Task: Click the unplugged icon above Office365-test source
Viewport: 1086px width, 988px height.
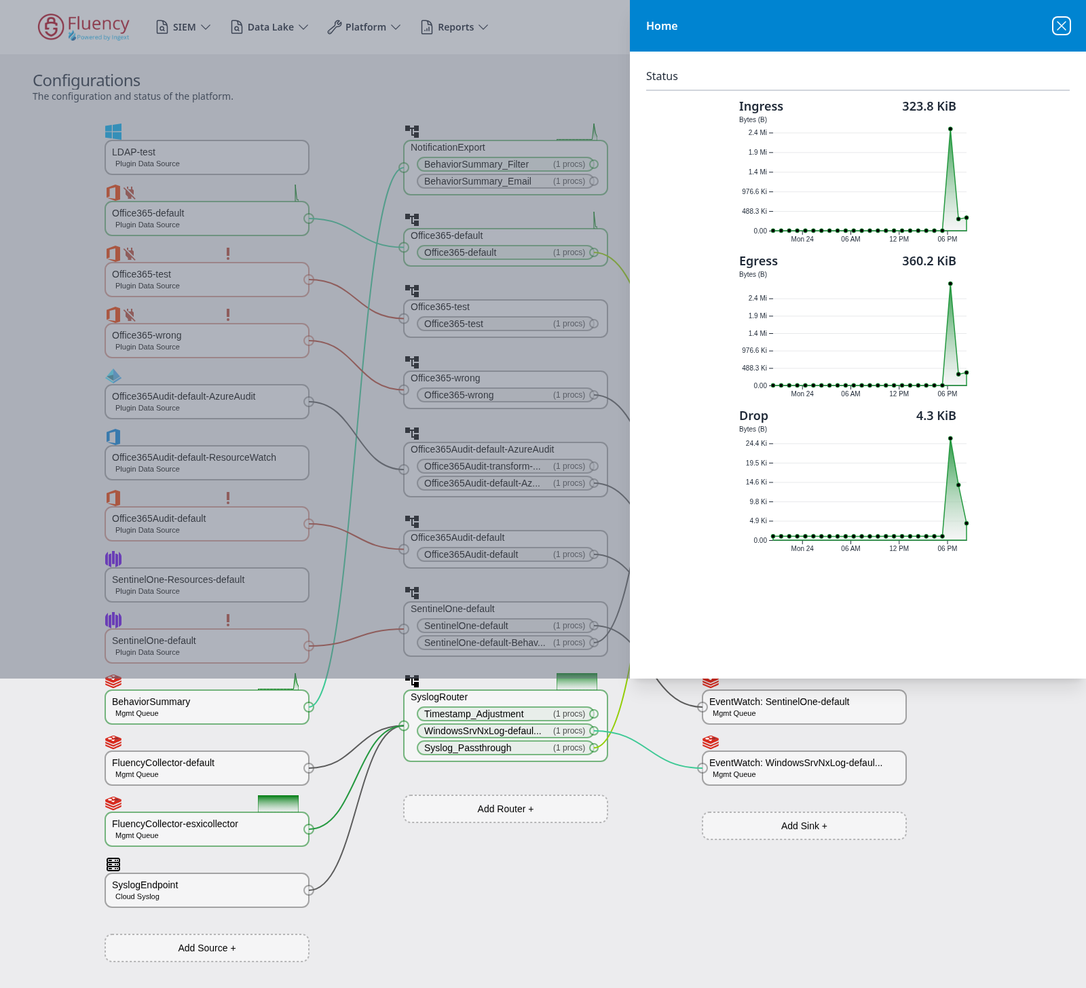Action: [130, 254]
